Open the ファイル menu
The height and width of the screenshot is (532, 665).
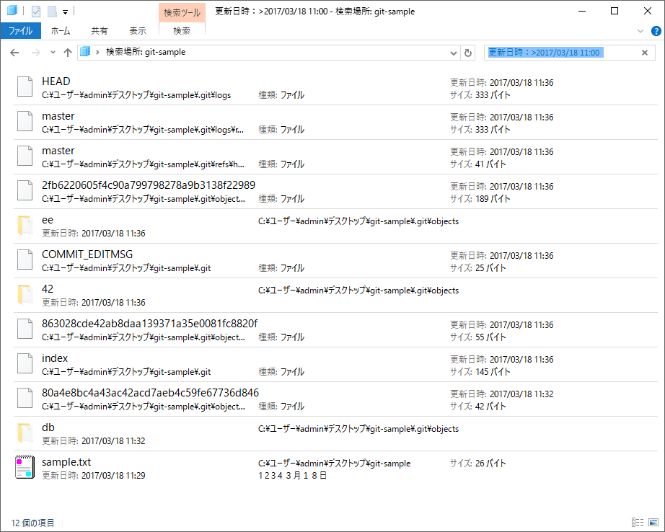pos(20,31)
